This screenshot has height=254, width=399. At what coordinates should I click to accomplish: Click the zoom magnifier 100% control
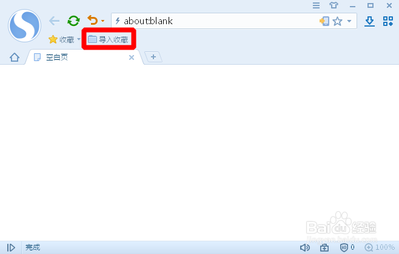click(x=380, y=247)
